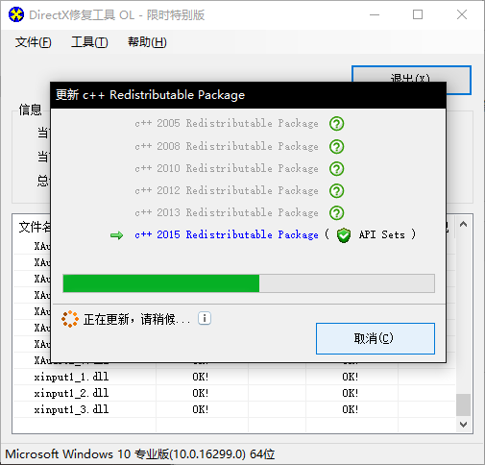The height and width of the screenshot is (465, 485).
Task: Open the 文件(F) menu
Action: [33, 42]
